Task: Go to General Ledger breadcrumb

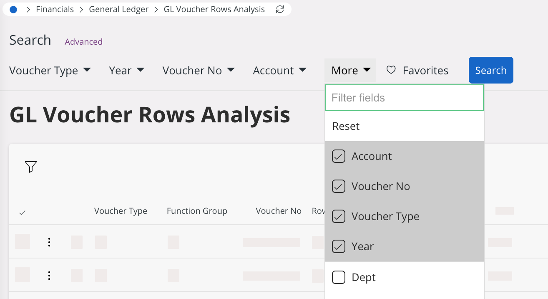Action: (x=118, y=10)
